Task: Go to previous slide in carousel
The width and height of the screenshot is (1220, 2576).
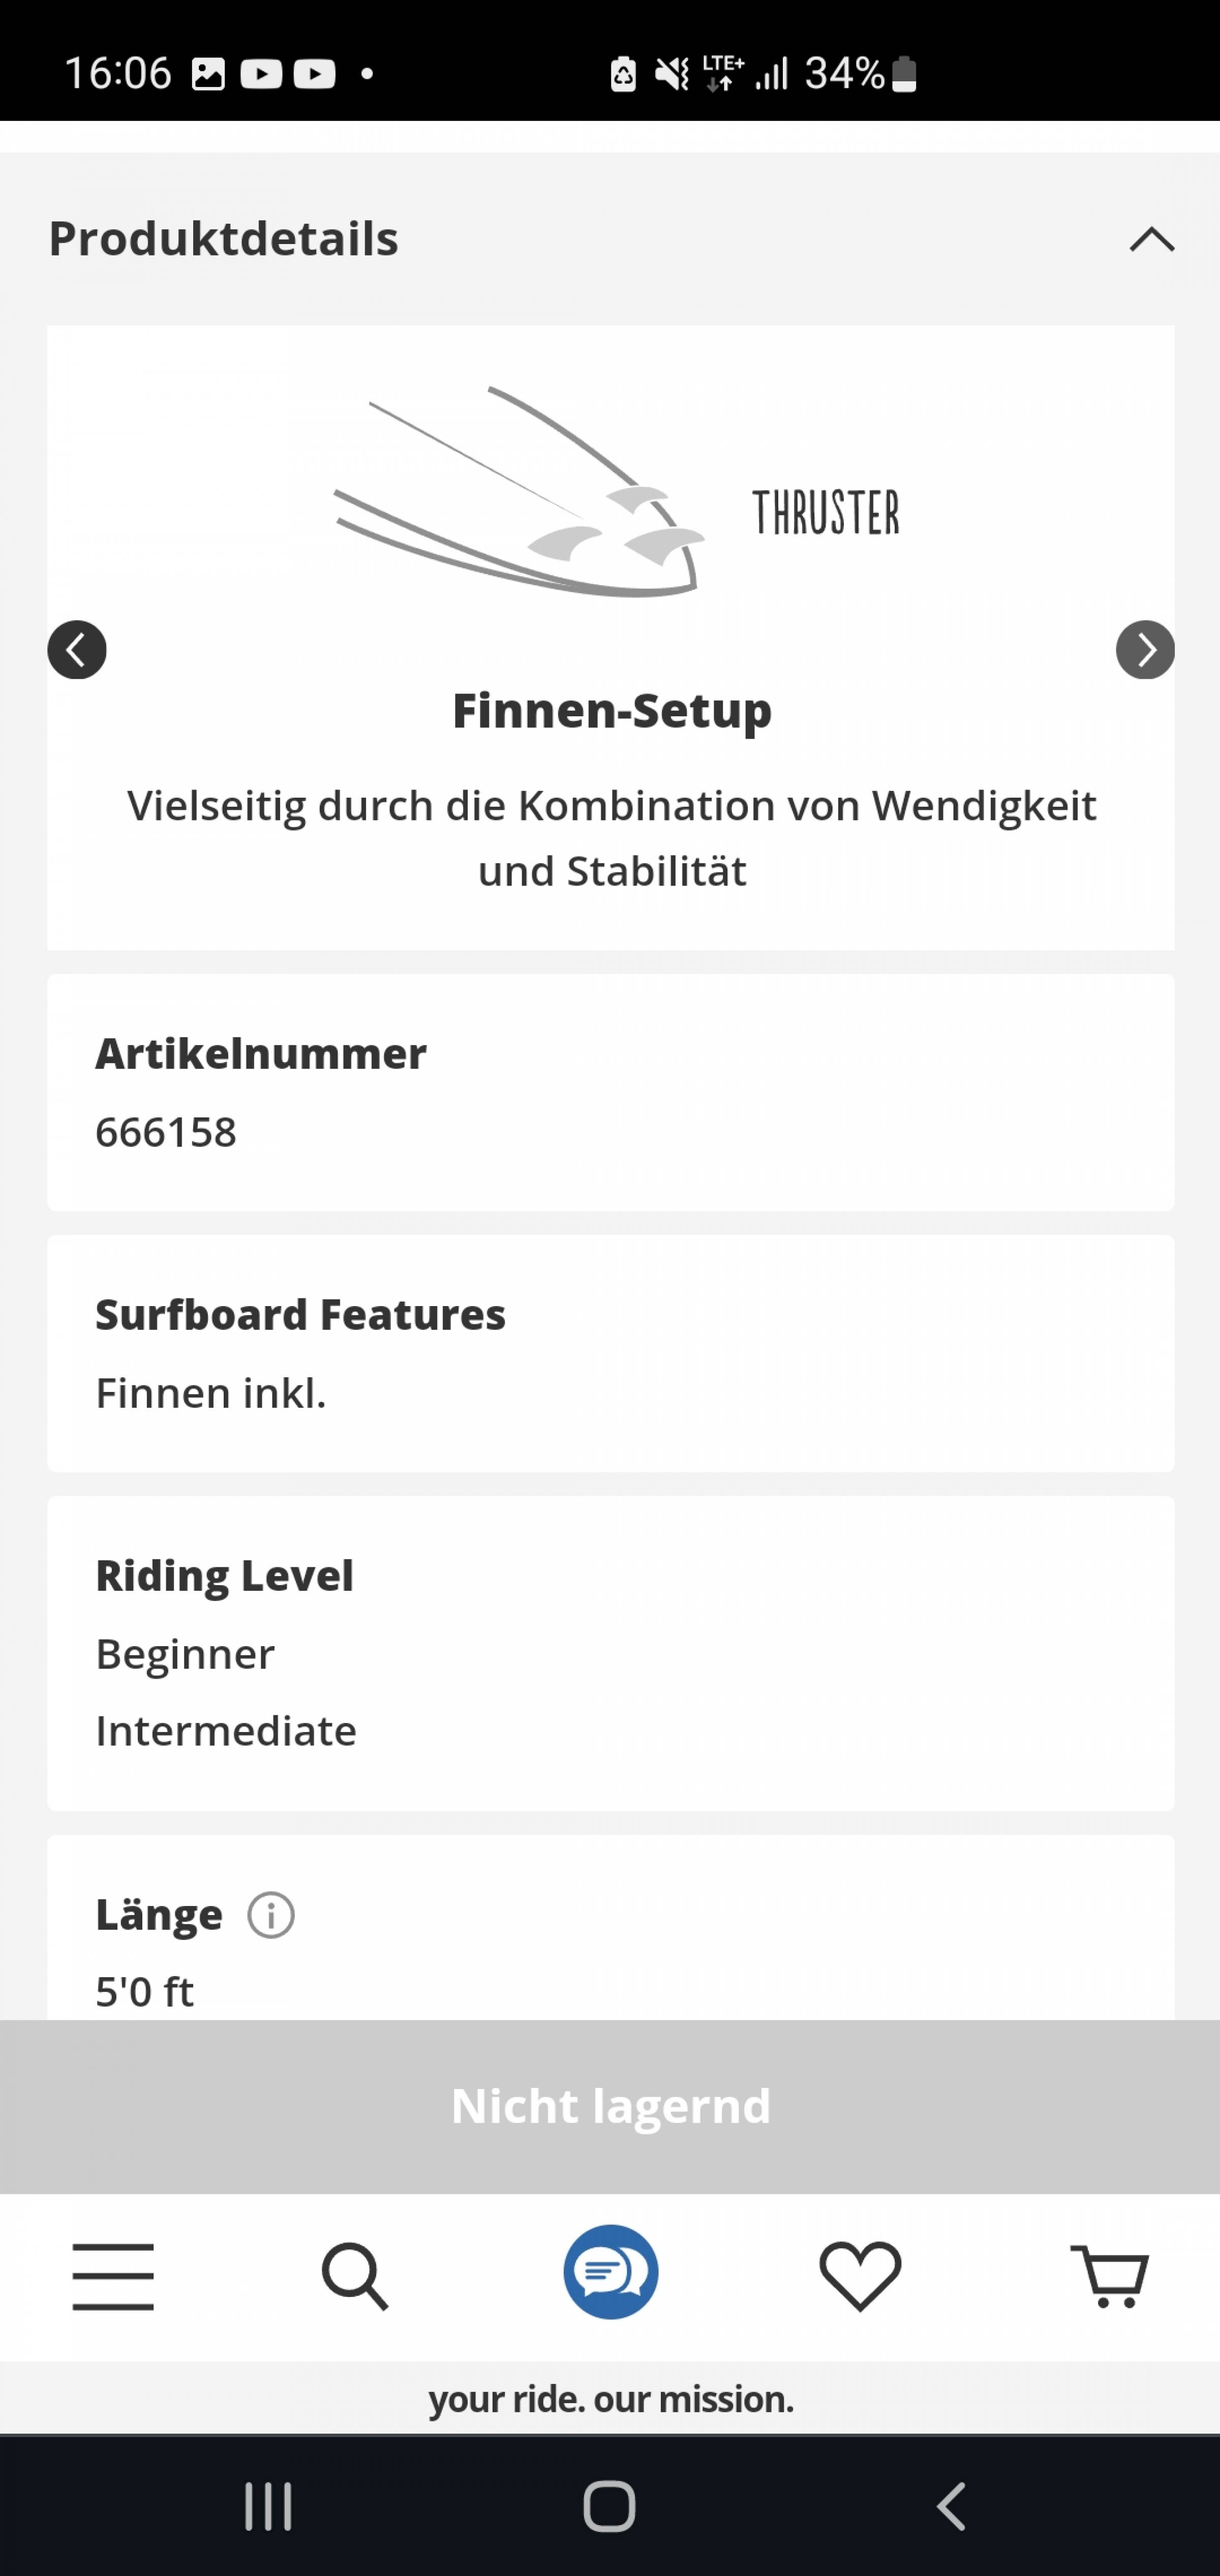Action: point(77,650)
